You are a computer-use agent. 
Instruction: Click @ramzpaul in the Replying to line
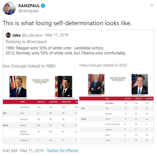coord(37,42)
